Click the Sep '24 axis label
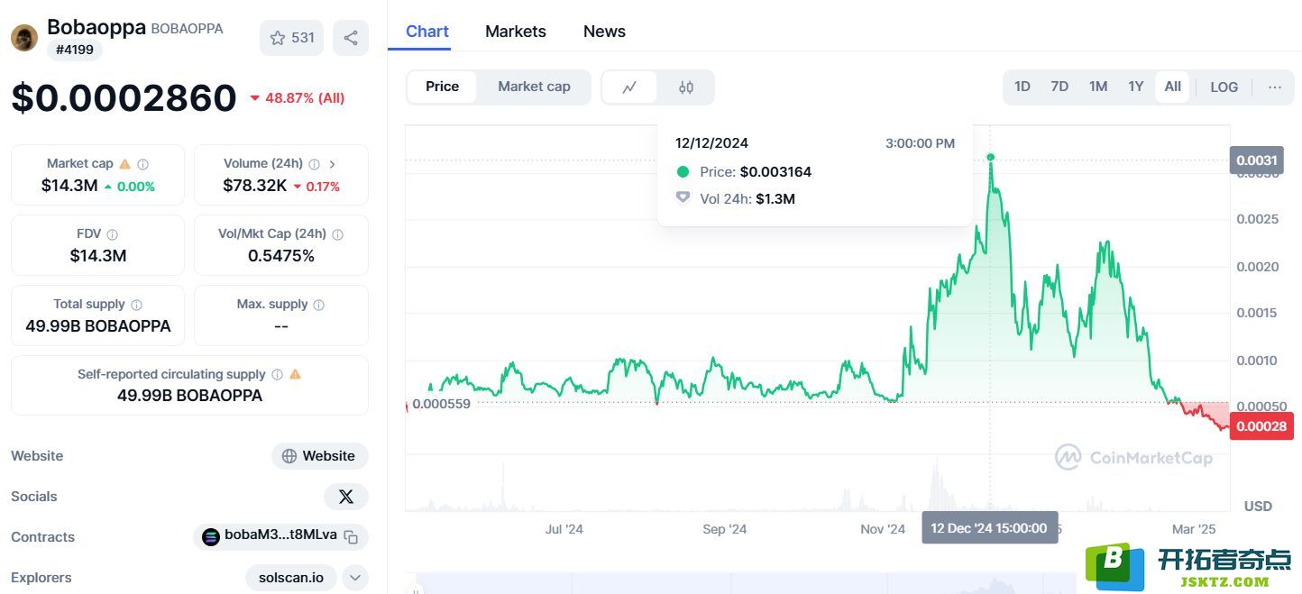This screenshot has width=1302, height=594. pyautogui.click(x=725, y=529)
